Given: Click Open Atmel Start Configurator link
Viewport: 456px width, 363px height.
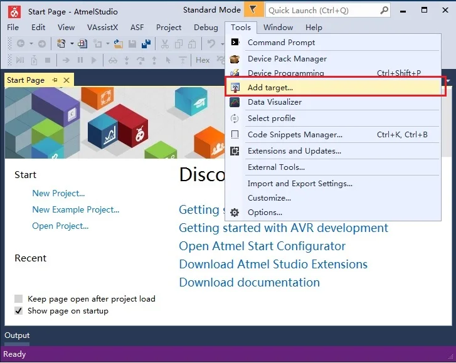Looking at the screenshot, I should pyautogui.click(x=262, y=246).
